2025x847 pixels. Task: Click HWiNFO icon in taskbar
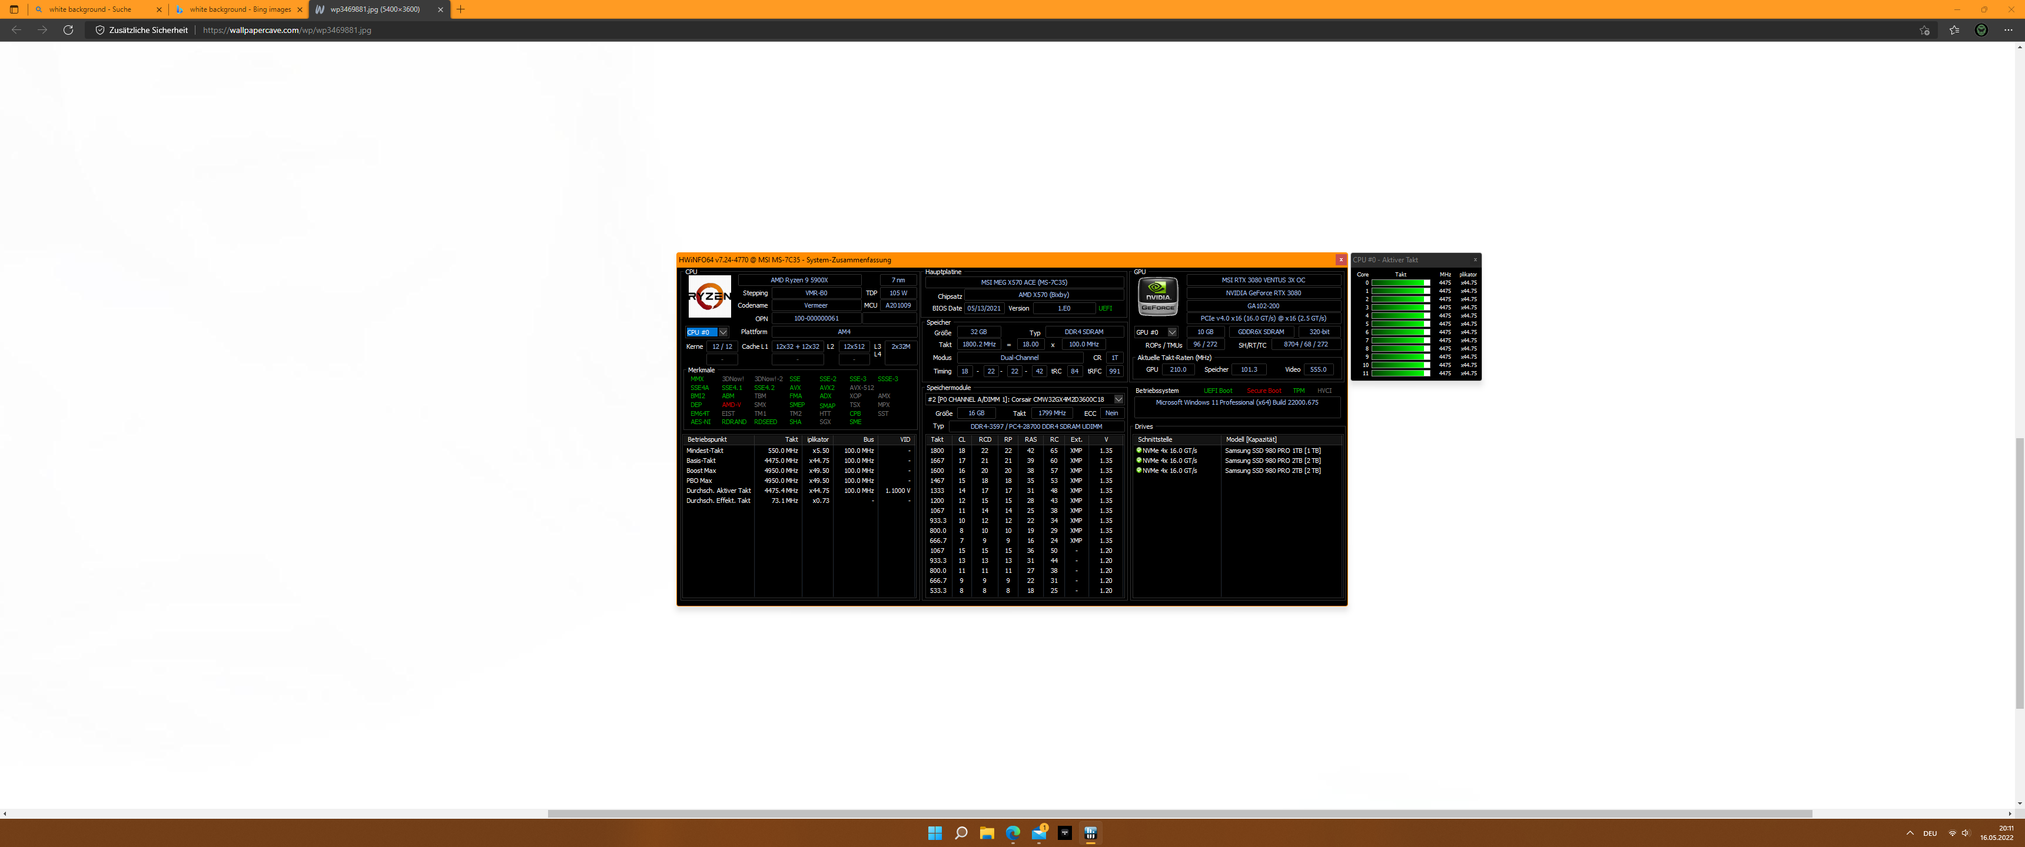click(x=1090, y=833)
